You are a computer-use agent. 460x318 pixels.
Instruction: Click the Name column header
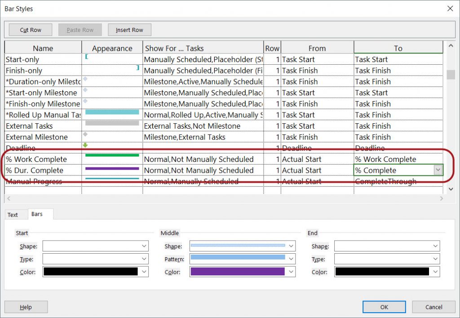[x=43, y=48]
